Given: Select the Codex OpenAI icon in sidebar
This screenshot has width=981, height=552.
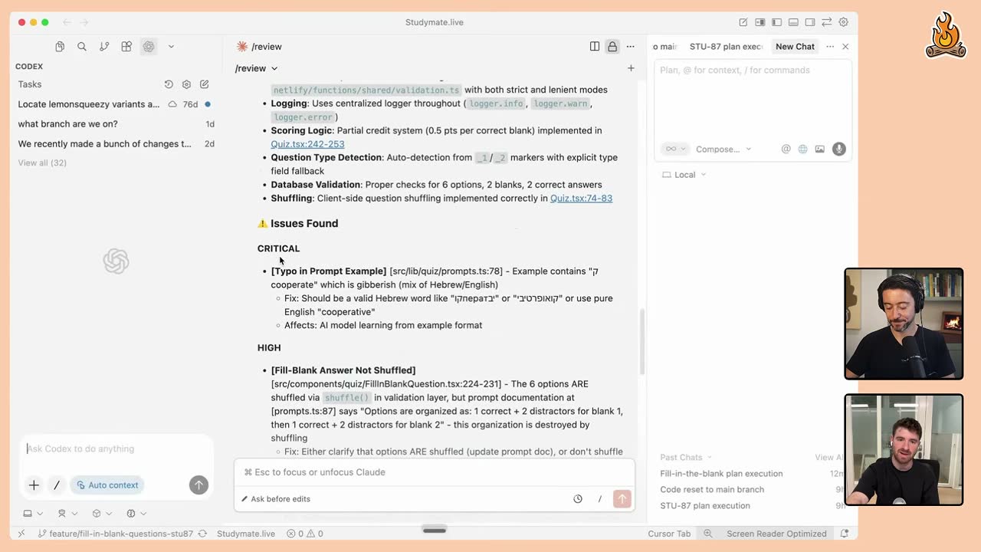Looking at the screenshot, I should (149, 47).
